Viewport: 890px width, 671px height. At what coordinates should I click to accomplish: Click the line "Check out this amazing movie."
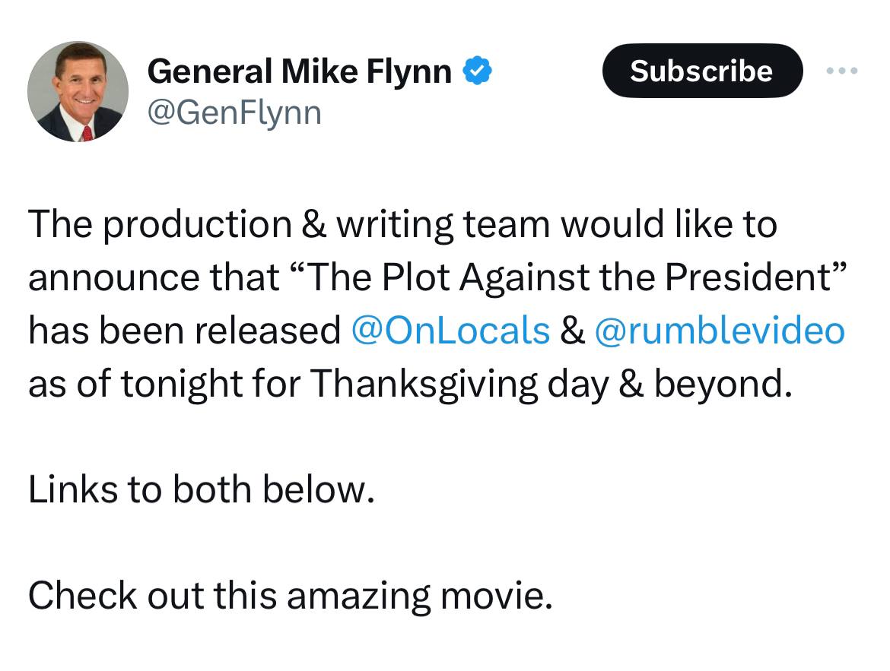pyautogui.click(x=290, y=596)
